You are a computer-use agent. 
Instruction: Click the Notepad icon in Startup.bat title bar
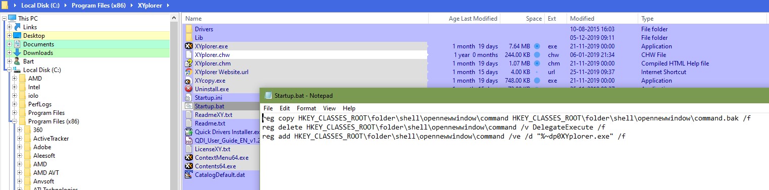point(268,95)
